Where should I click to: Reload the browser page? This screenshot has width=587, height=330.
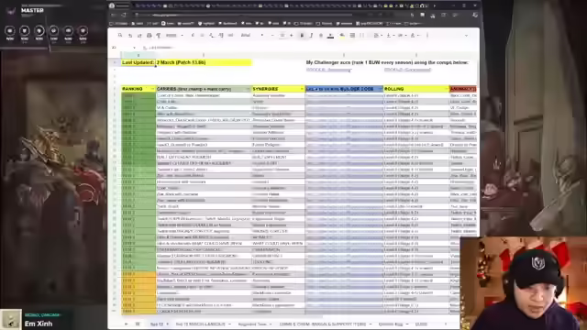tap(124, 15)
